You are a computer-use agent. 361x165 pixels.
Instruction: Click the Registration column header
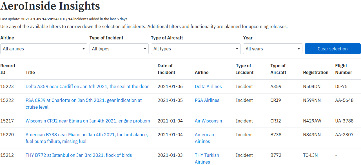pyautogui.click(x=316, y=72)
